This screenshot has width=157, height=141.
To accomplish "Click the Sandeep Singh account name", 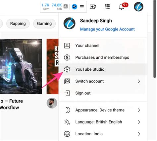I will (x=96, y=21).
